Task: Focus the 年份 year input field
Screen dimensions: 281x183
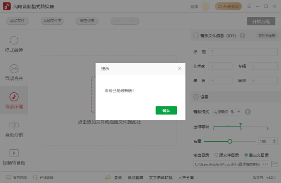Action: point(220,80)
